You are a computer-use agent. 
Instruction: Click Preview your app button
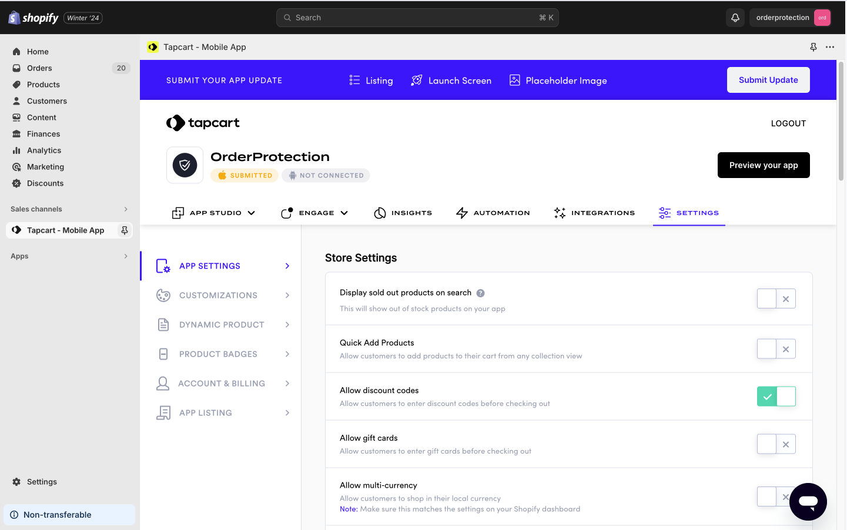[x=764, y=165]
